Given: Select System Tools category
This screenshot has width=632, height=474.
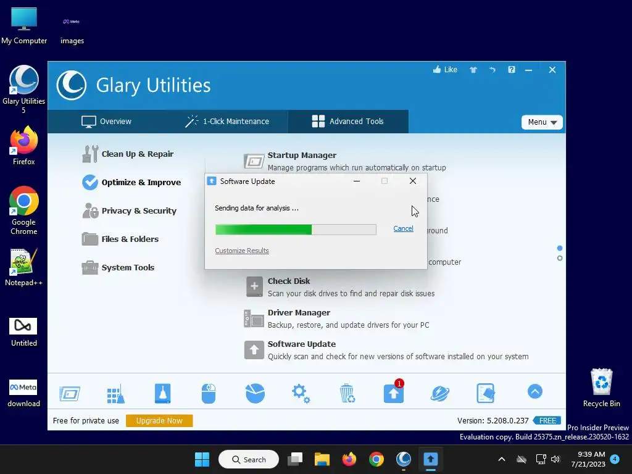Looking at the screenshot, I should coord(118,267).
